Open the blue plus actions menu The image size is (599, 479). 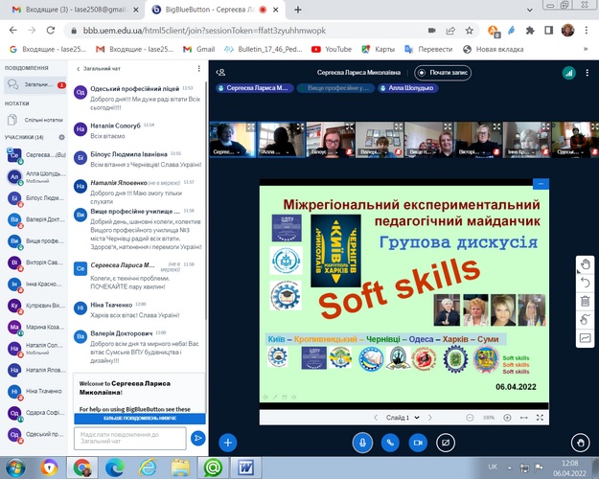point(227,442)
